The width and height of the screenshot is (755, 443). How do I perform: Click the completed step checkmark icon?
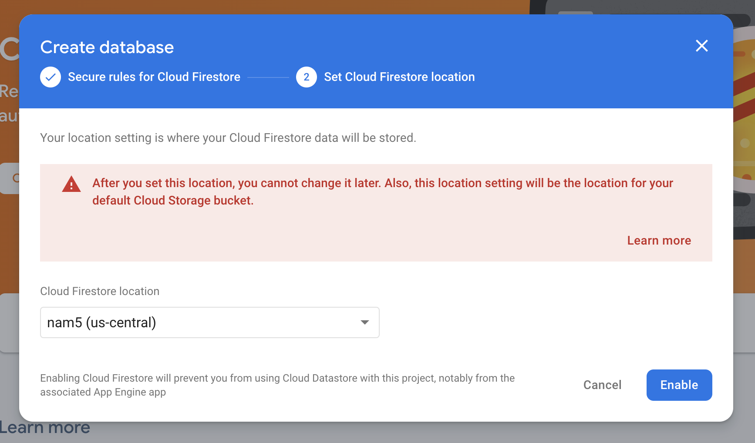pyautogui.click(x=51, y=77)
